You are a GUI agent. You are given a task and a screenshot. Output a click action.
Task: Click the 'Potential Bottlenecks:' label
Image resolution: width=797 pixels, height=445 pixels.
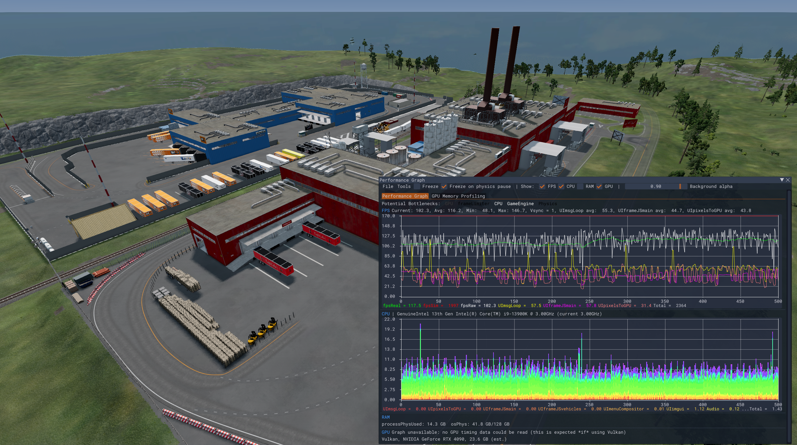click(411, 204)
